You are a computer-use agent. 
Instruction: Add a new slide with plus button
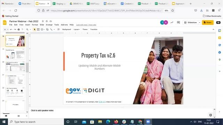tap(5, 30)
